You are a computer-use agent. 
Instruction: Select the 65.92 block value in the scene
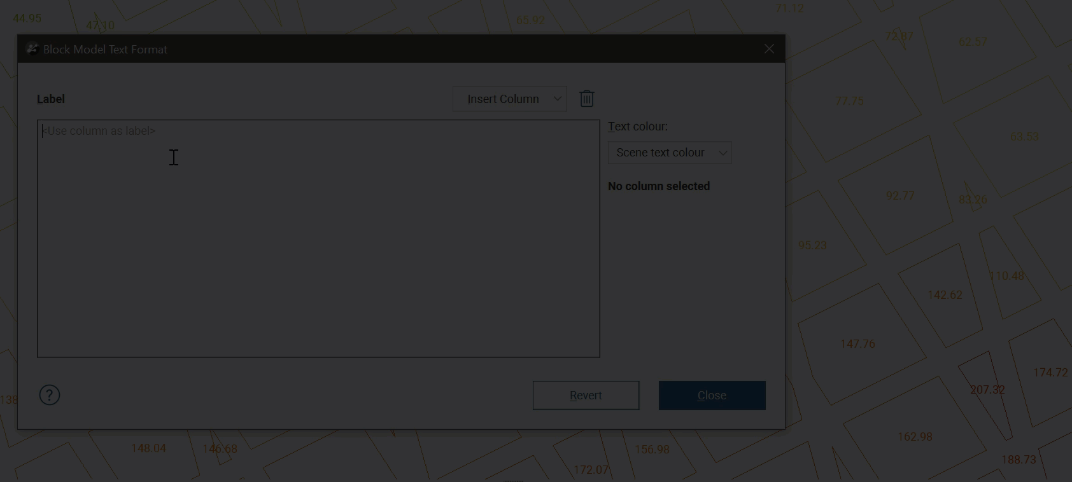pos(530,20)
